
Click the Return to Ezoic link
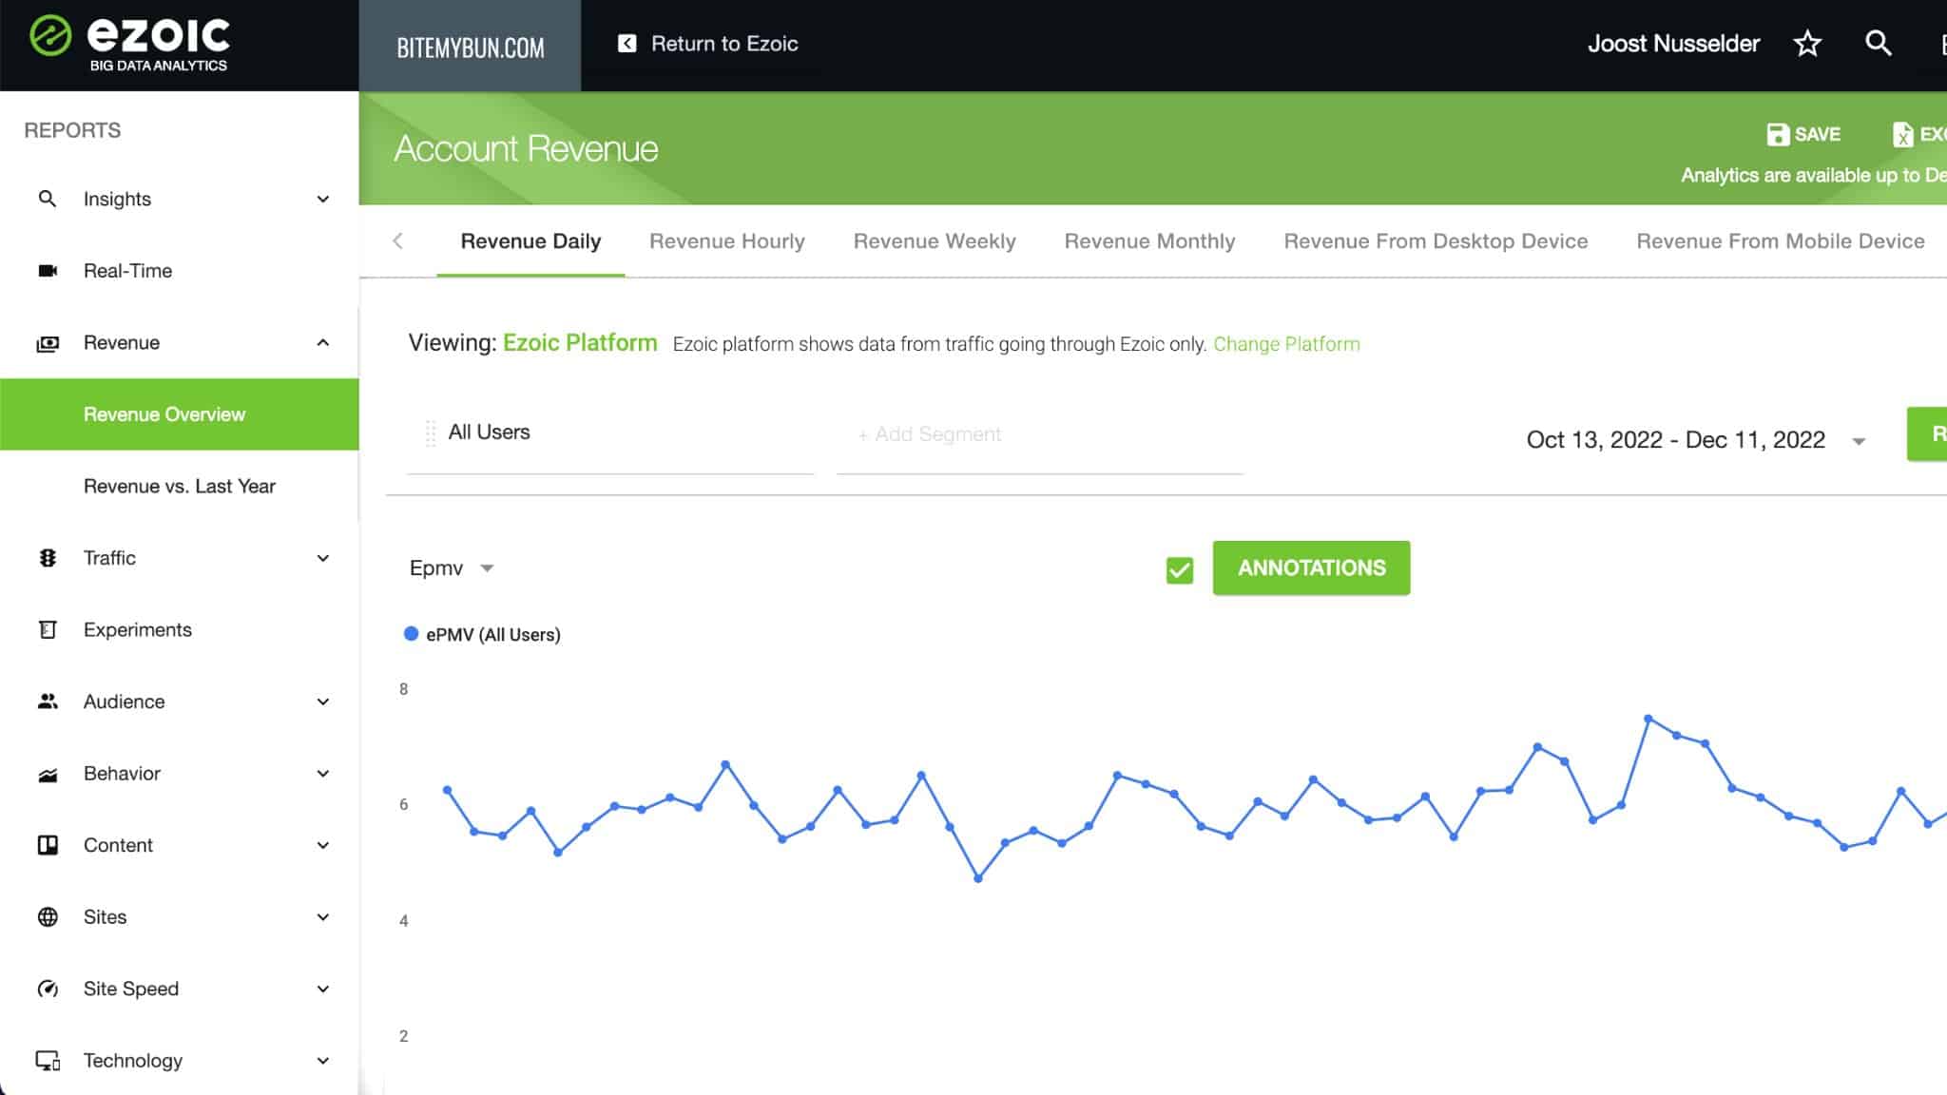point(724,44)
